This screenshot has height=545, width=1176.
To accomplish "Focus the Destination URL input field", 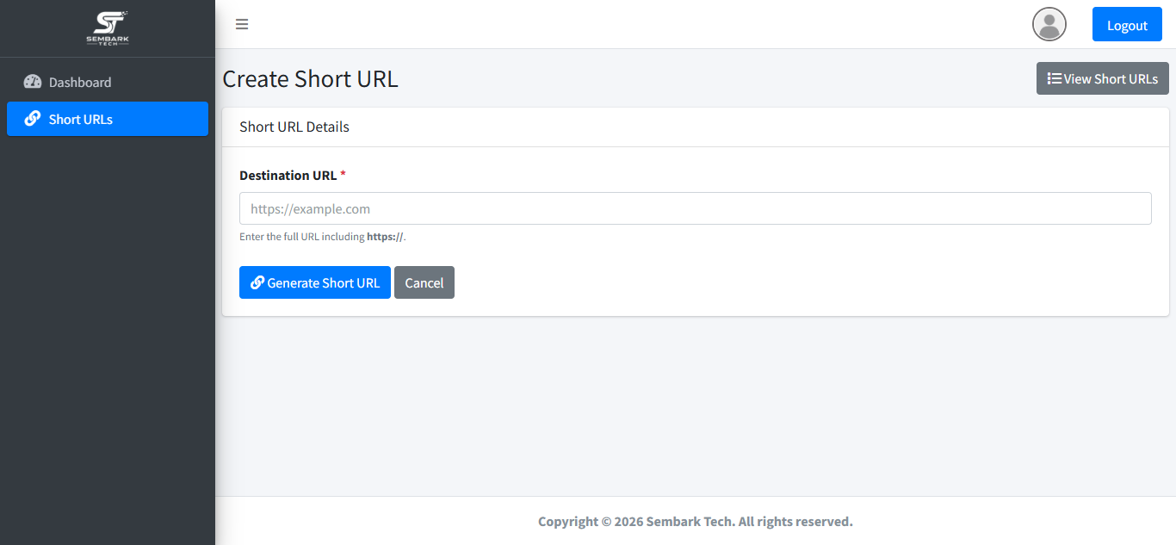I will (x=696, y=208).
